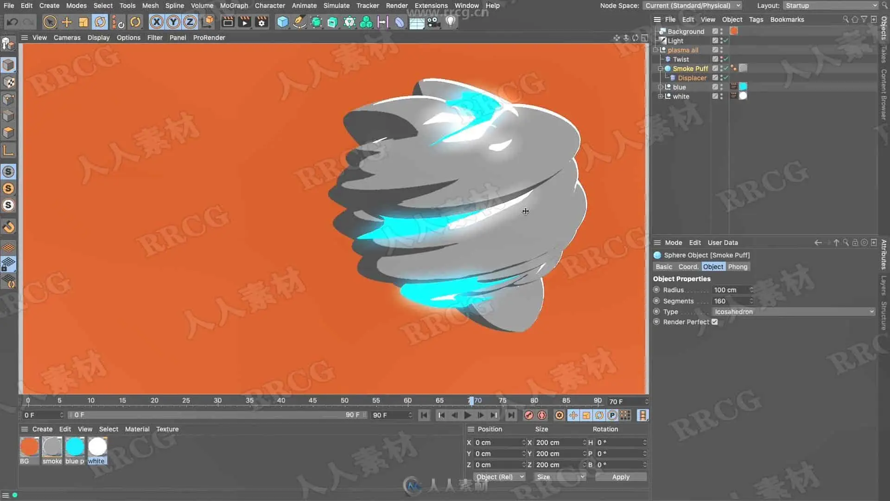
Task: Click the Render View clapperboard icon
Action: pos(228,22)
